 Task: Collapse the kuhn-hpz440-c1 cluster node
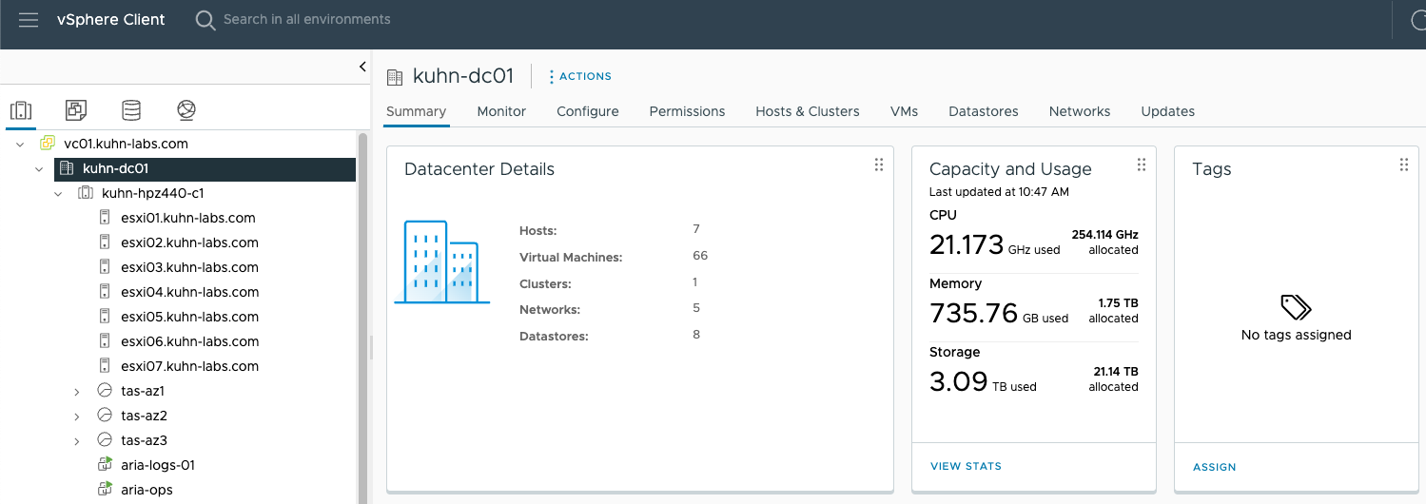tap(58, 194)
